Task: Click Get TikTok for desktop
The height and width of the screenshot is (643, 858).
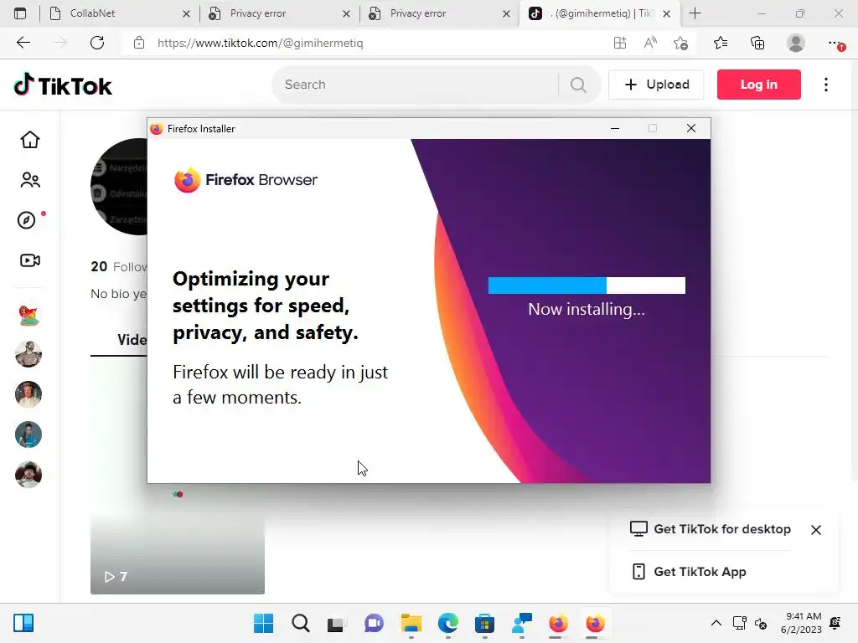Action: click(x=711, y=529)
